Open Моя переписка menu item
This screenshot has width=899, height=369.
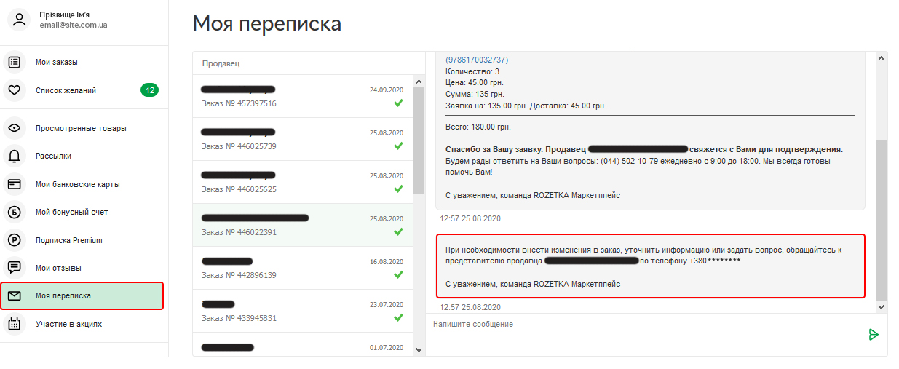pos(82,295)
